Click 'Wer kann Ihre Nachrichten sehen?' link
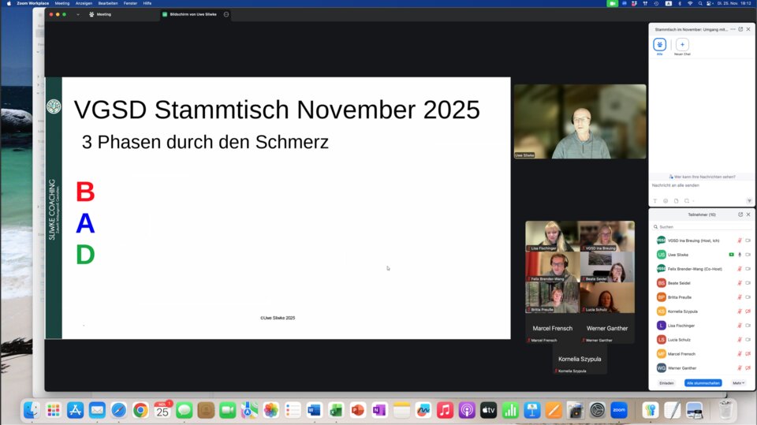 (x=702, y=177)
